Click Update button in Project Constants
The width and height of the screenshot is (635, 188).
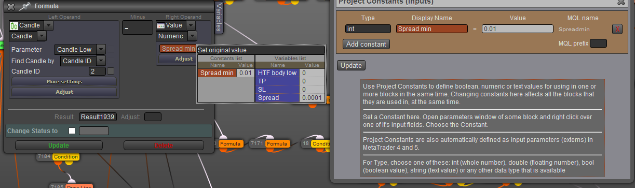[x=352, y=65]
